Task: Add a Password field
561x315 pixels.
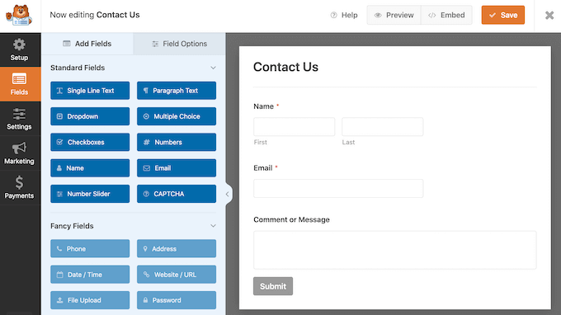Action: [177, 300]
